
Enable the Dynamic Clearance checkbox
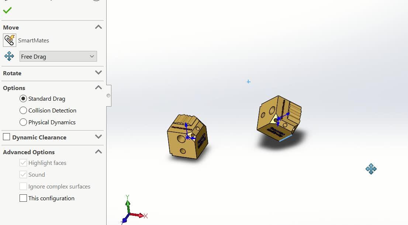pos(6,137)
